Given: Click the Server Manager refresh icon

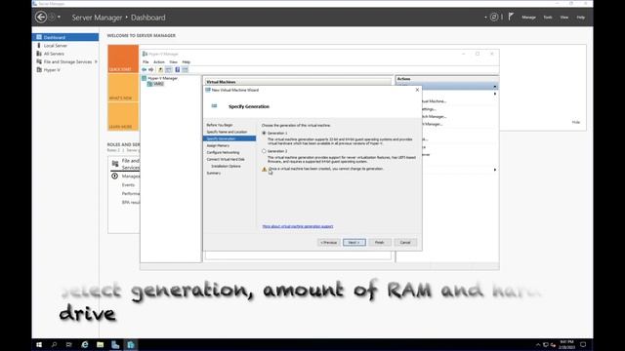Looking at the screenshot, I should tap(494, 18).
